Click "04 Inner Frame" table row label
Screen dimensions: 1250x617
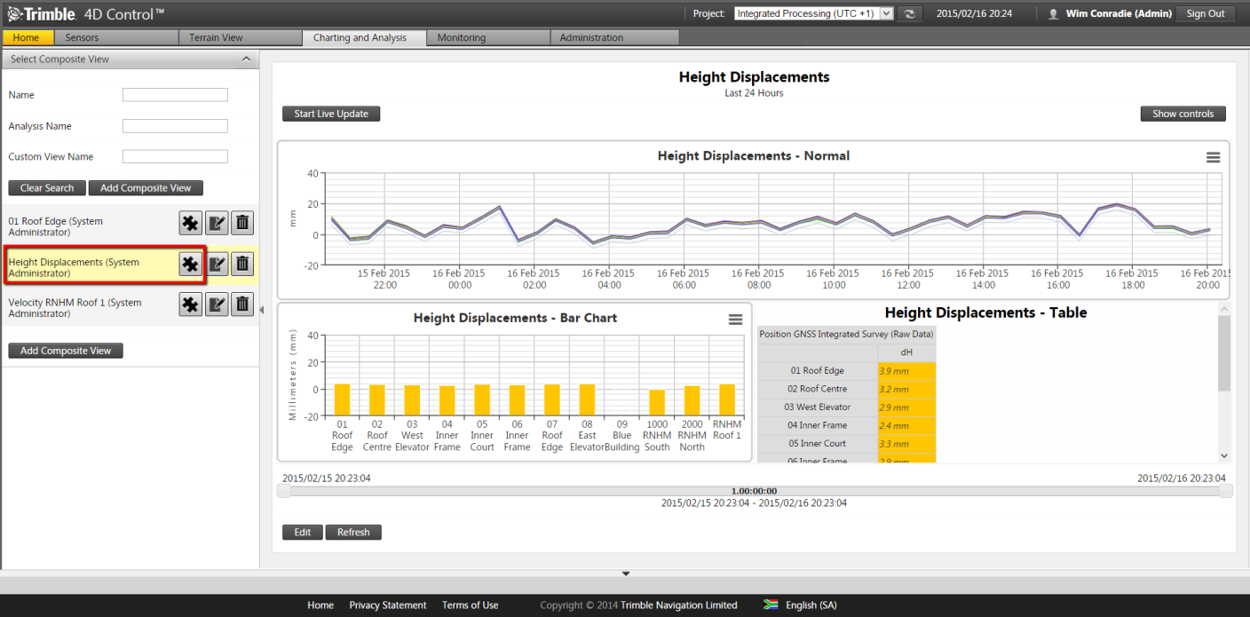coord(817,425)
